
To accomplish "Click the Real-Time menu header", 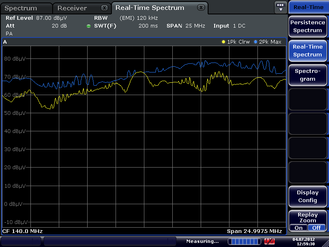I will pos(308,7).
